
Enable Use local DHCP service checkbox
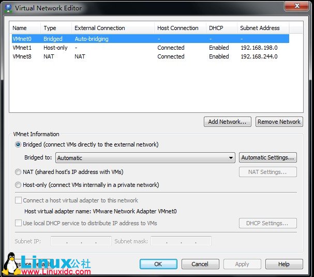(18, 223)
